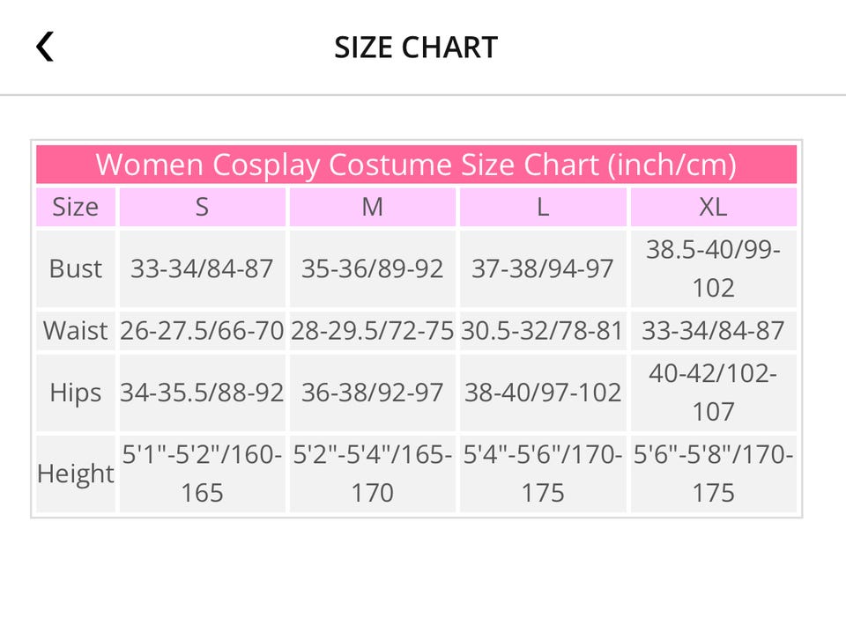846x617 pixels.
Task: Click the 5'1"-5'2" height cell
Action: coord(202,474)
